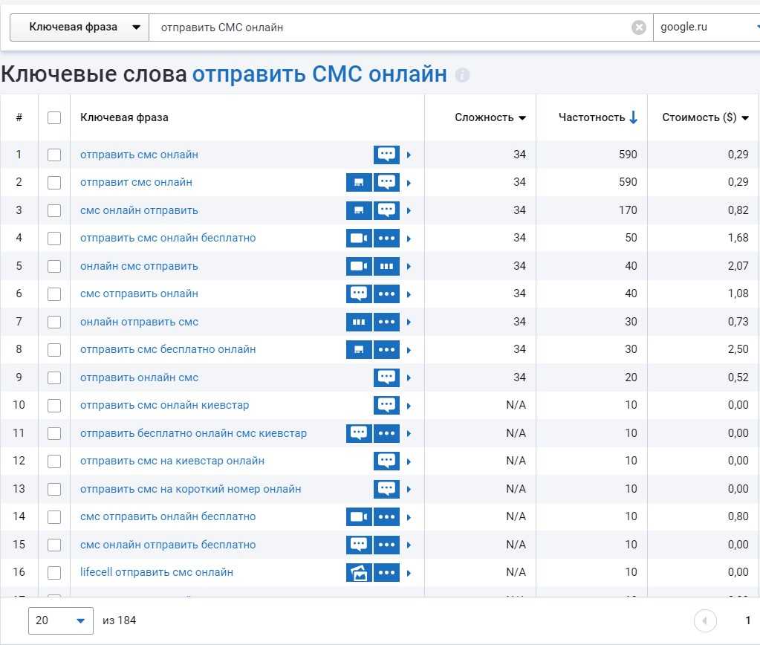This screenshot has width=760, height=645.
Task: Open the google.ru search engine dropdown
Action: pos(706,27)
